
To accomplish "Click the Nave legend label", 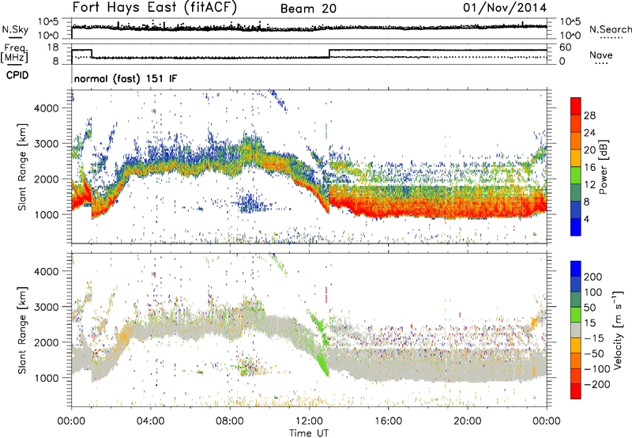I will (600, 55).
